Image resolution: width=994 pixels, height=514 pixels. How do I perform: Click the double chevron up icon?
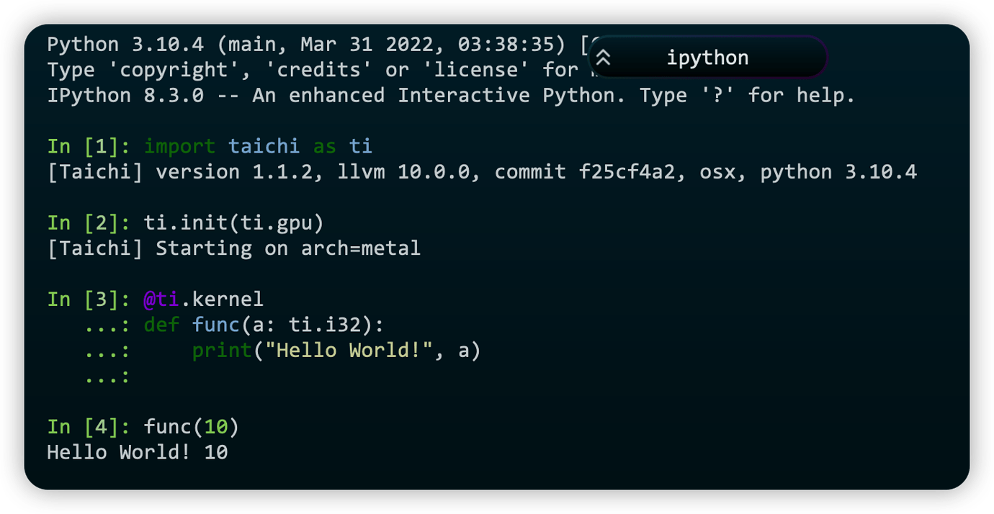(x=604, y=58)
